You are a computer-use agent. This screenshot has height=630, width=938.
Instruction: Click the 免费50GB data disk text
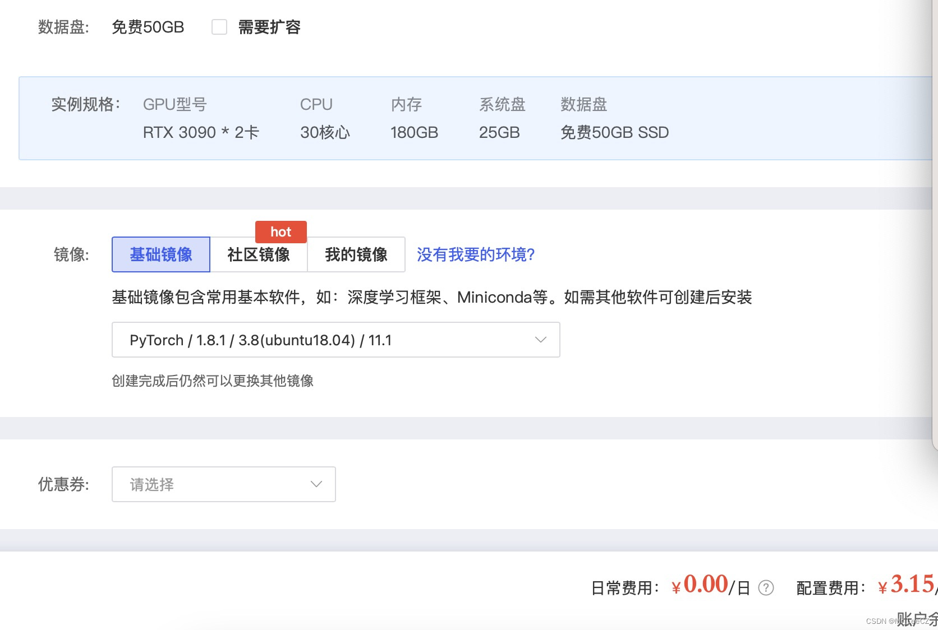tap(148, 27)
